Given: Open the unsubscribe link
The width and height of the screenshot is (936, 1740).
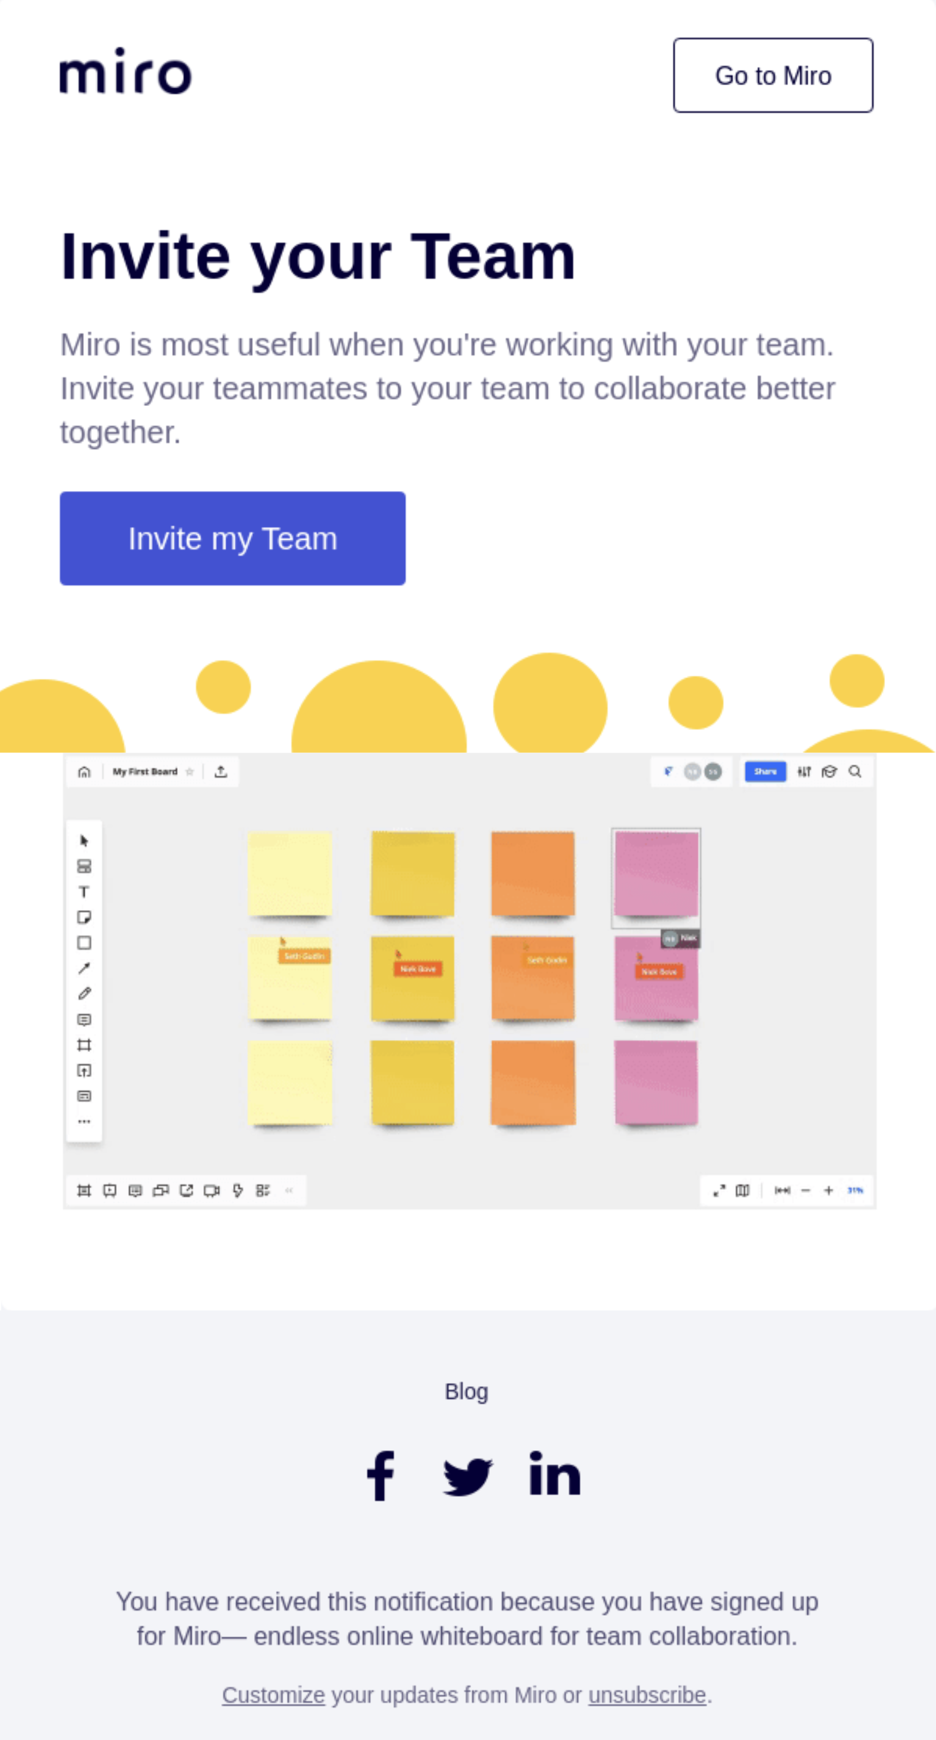Looking at the screenshot, I should click(x=646, y=1694).
